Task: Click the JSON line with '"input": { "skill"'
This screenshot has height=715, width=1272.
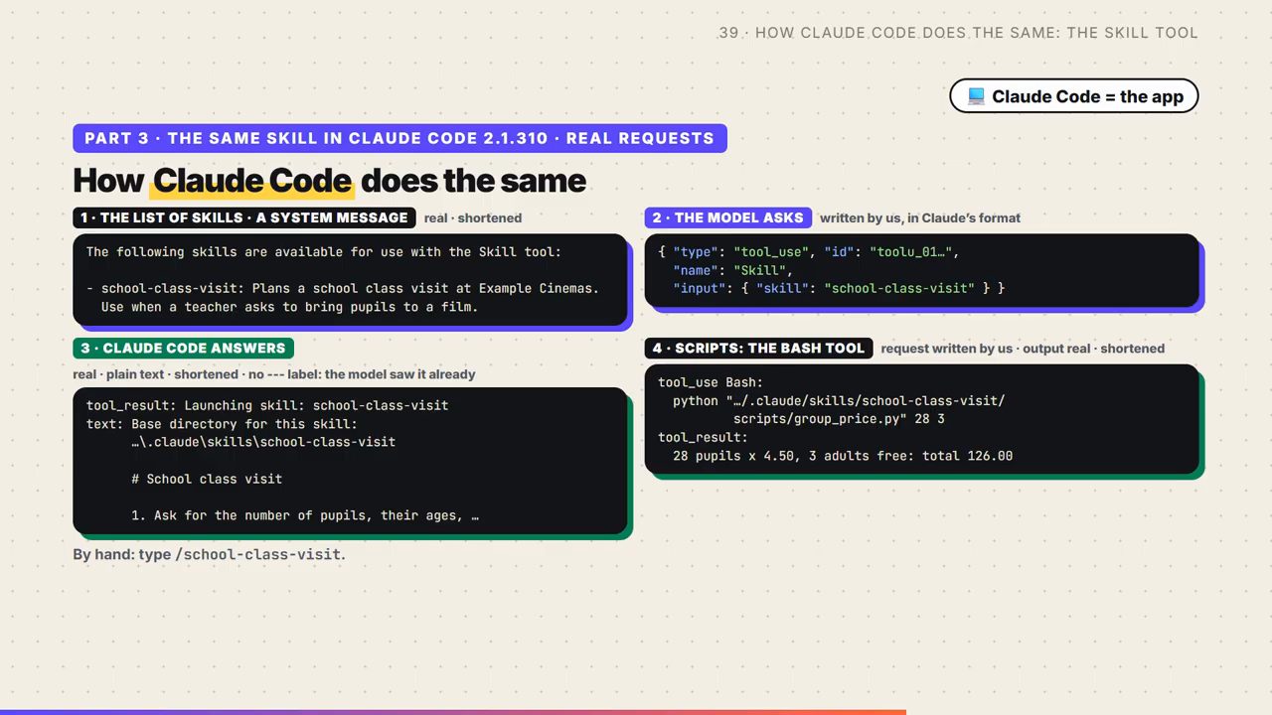Action: pyautogui.click(x=839, y=288)
